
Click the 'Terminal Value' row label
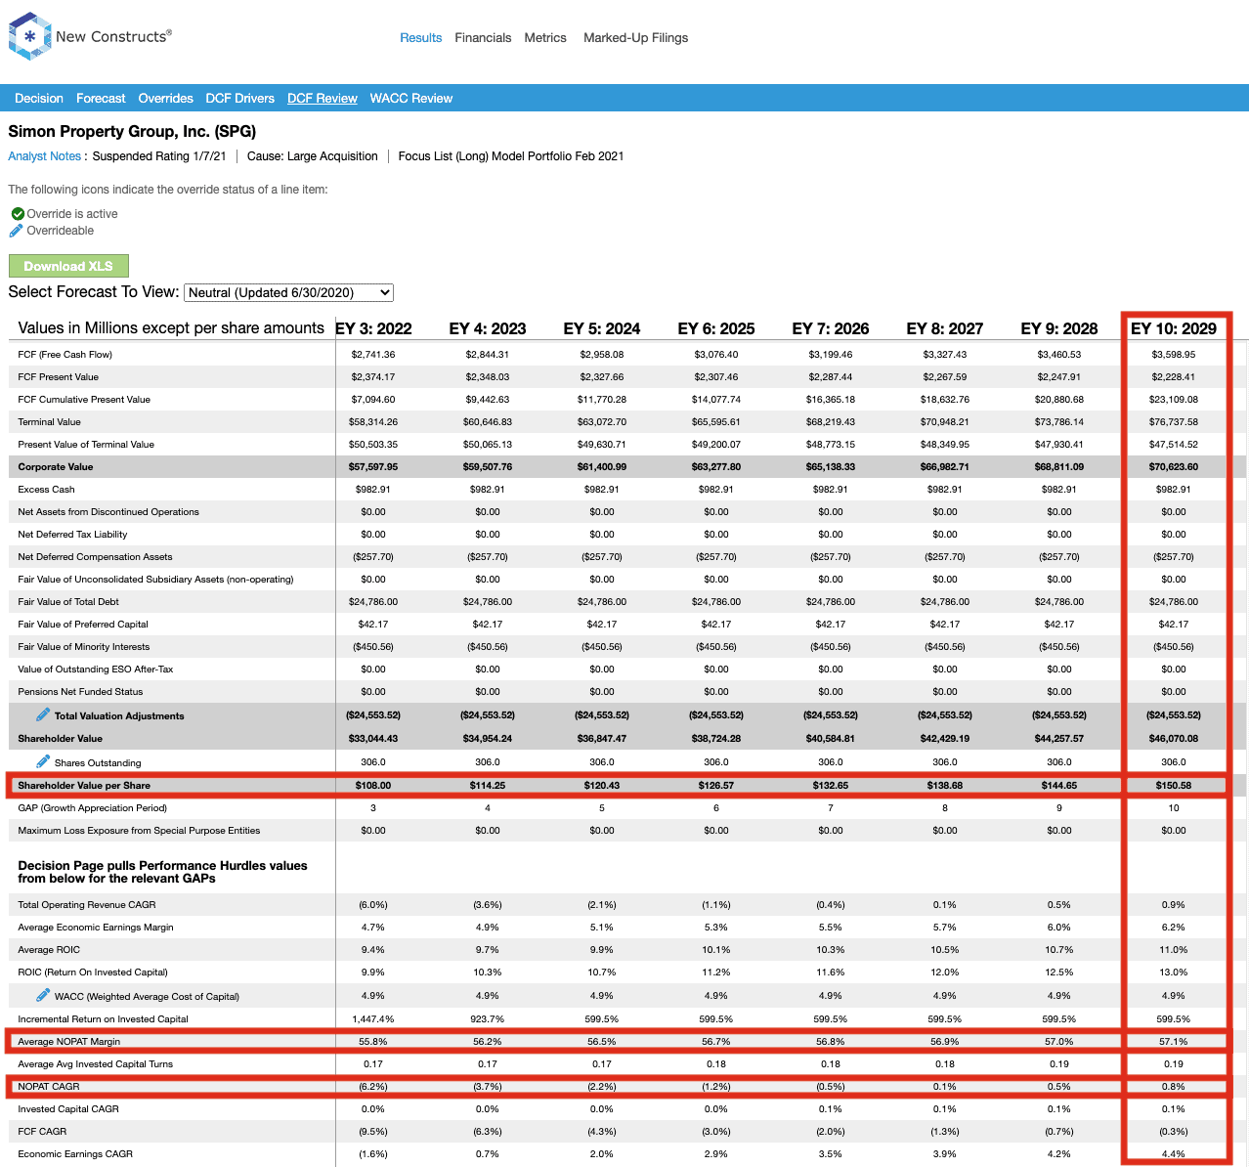(x=50, y=422)
